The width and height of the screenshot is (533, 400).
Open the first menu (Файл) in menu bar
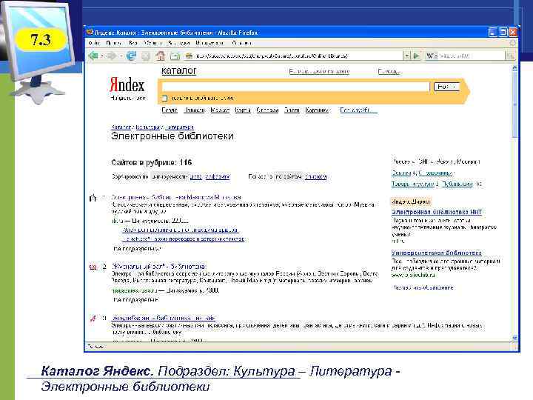click(x=94, y=43)
